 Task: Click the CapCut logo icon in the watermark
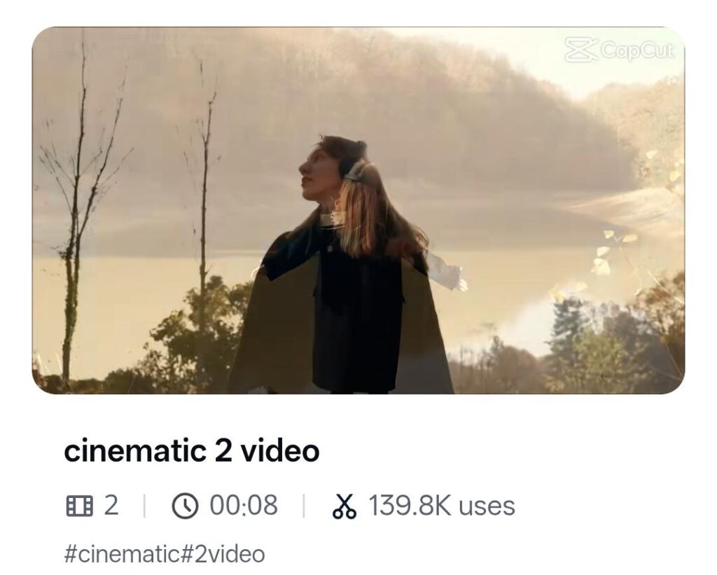[582, 50]
